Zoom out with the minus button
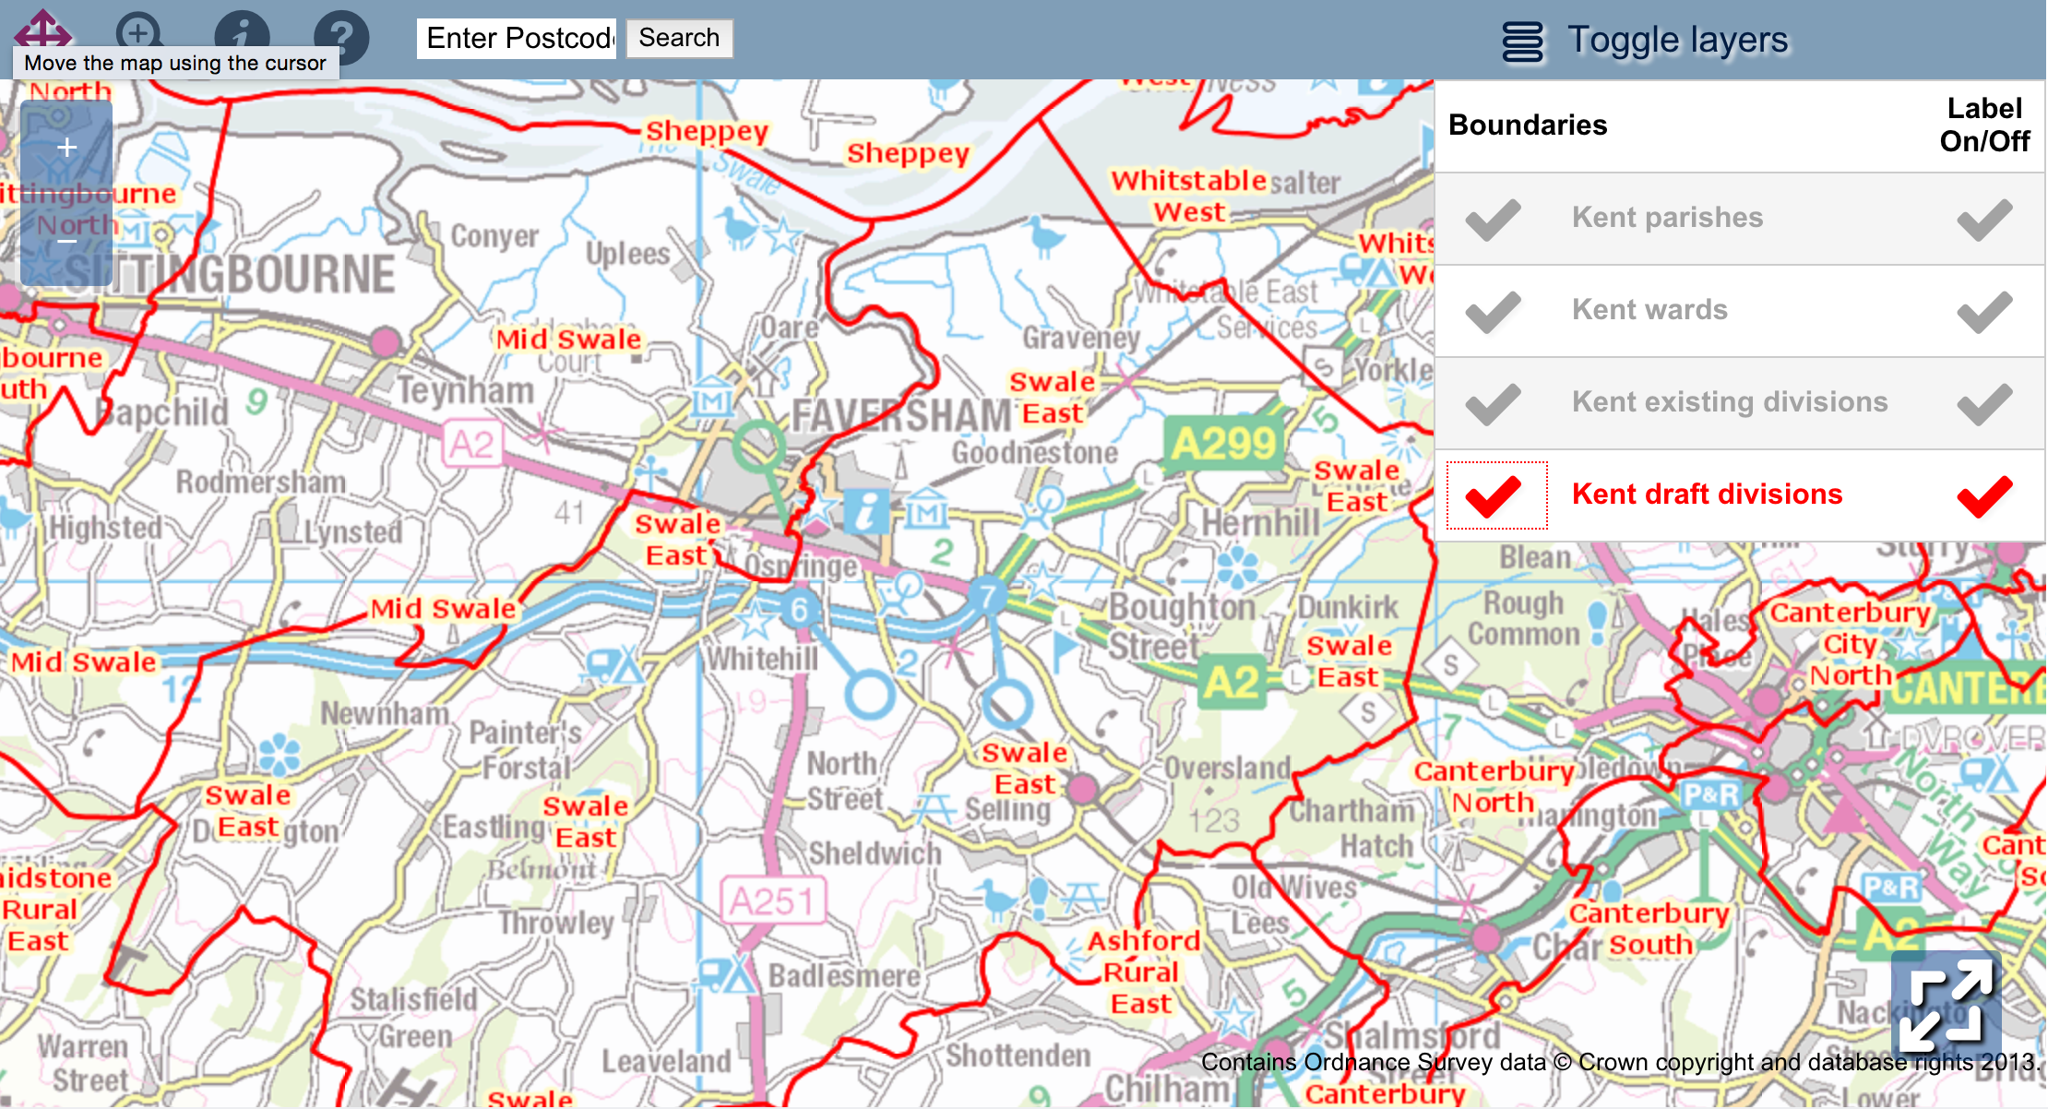This screenshot has height=1109, width=2048. coord(66,242)
